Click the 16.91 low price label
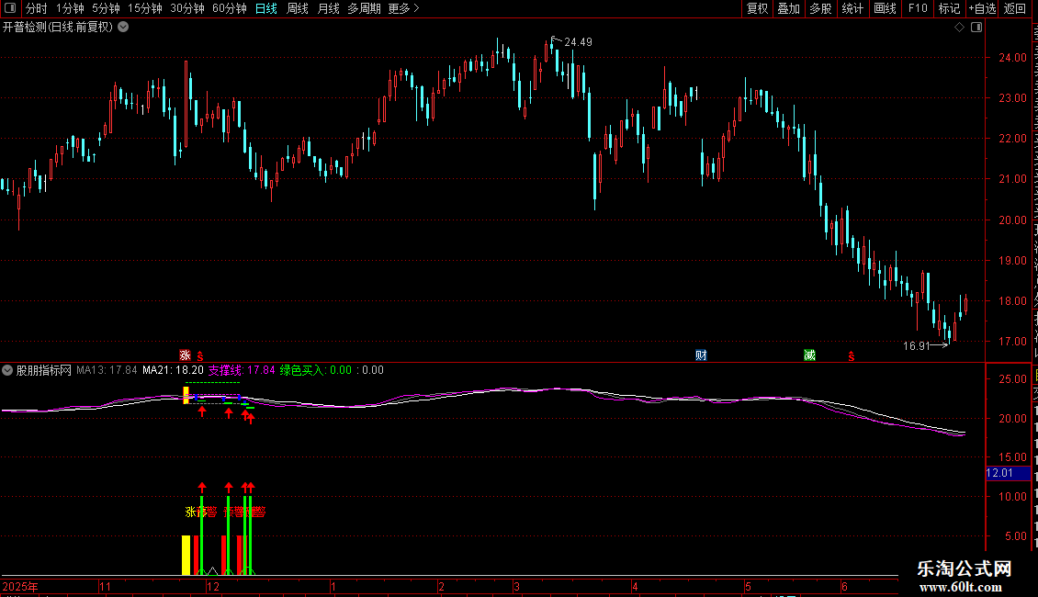This screenshot has height=597, width=1038. [917, 346]
